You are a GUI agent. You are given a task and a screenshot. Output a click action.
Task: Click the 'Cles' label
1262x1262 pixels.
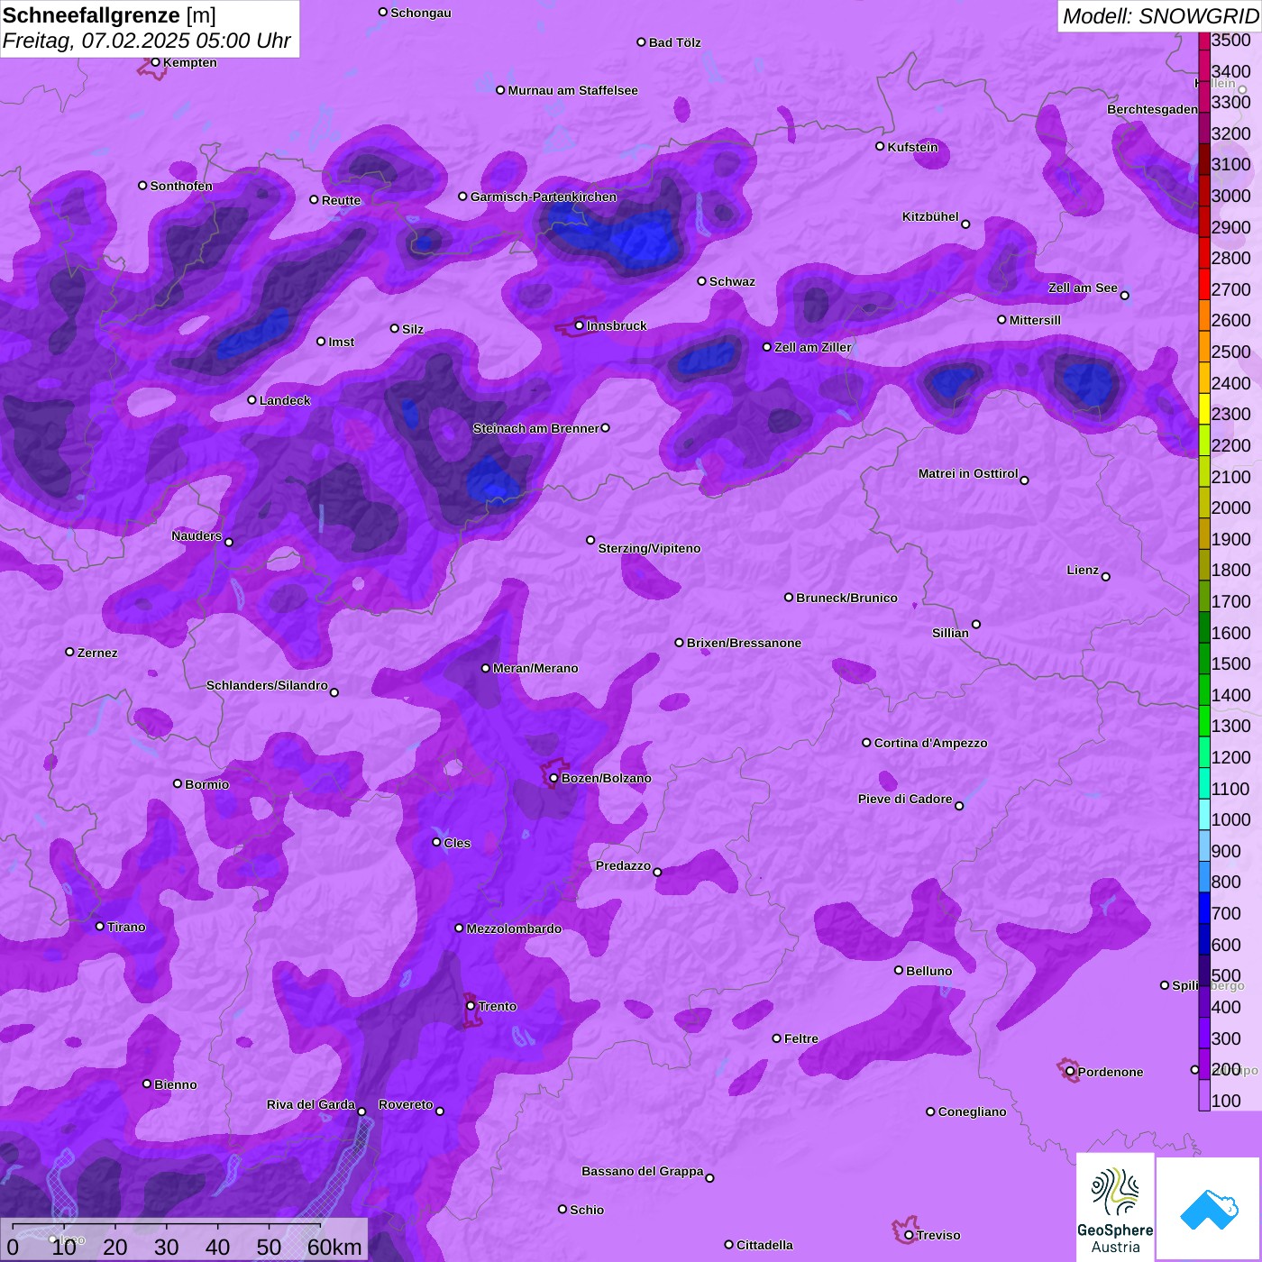click(457, 843)
